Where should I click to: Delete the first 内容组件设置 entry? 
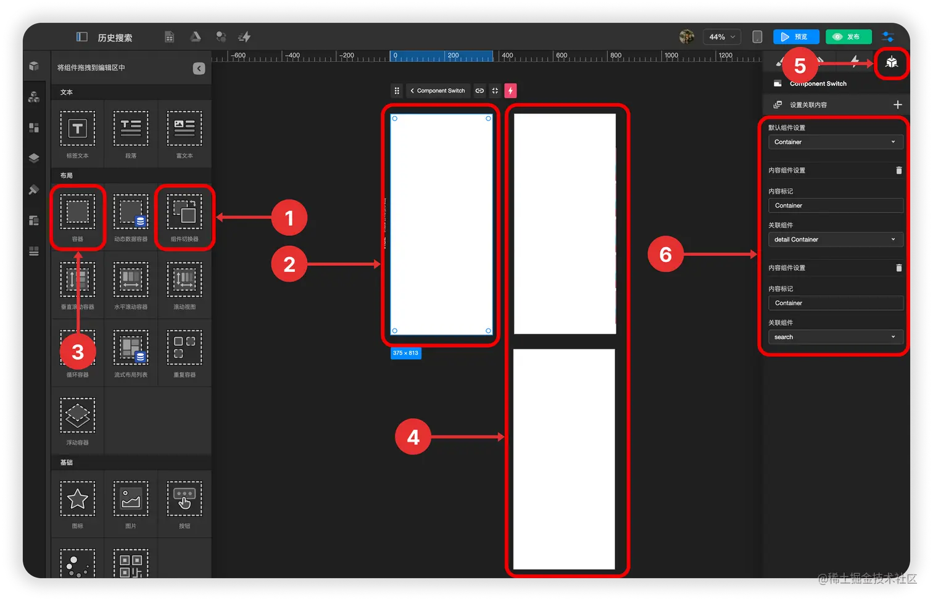(899, 170)
